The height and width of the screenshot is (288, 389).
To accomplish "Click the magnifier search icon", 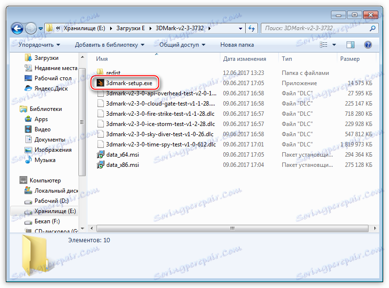I will (372, 28).
